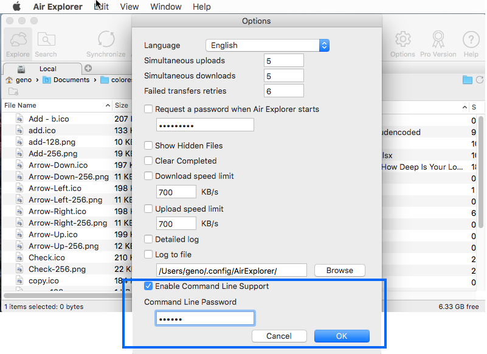Click the download speed limit value field
Screen dimensions: 487x354
pos(176,192)
